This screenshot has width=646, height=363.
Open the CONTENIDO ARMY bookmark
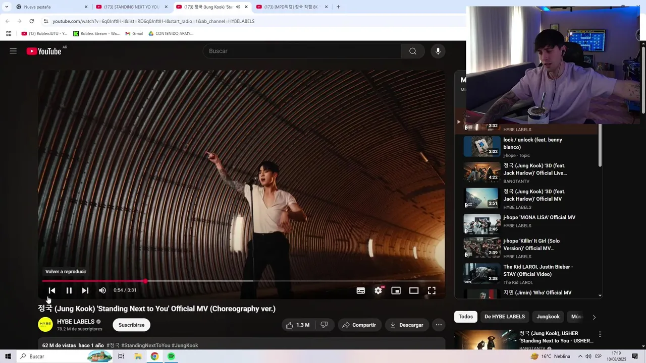[171, 34]
